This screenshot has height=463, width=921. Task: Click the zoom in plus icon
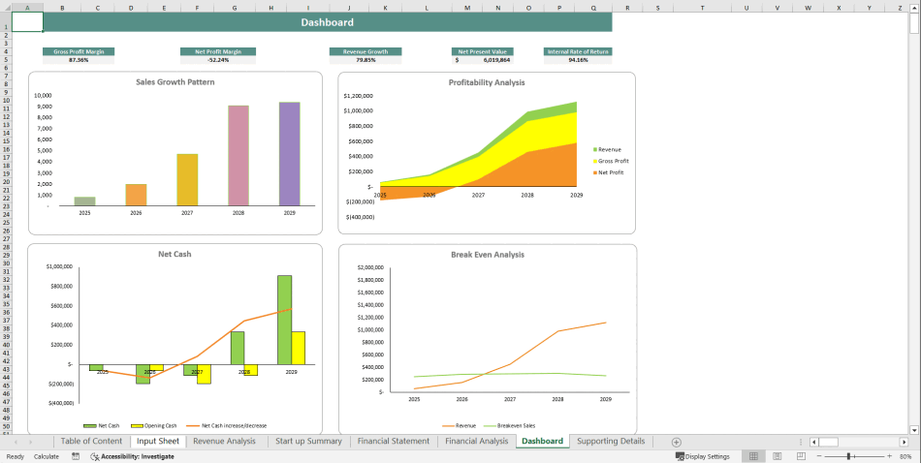point(890,456)
